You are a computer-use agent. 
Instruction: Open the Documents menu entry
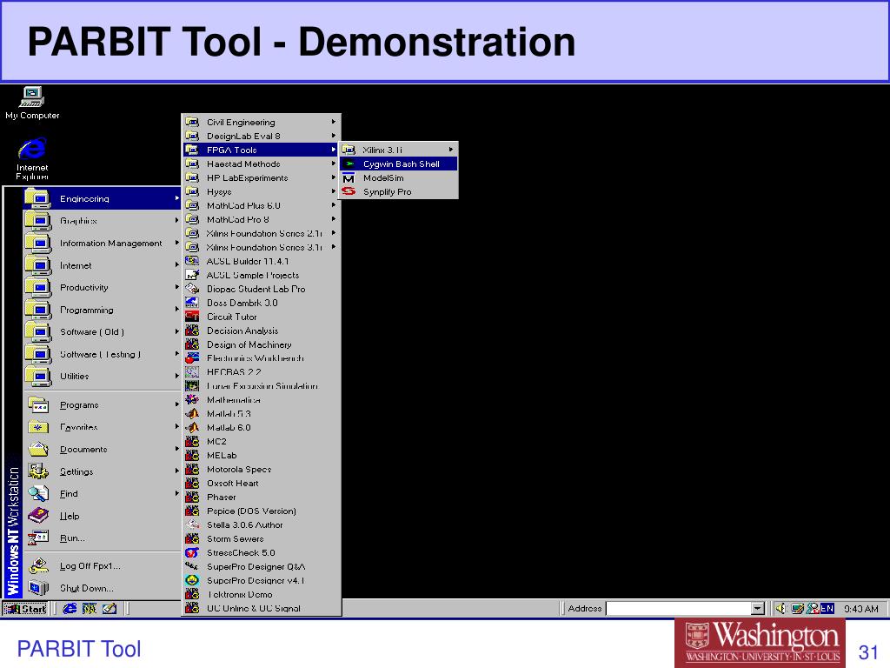(103, 450)
